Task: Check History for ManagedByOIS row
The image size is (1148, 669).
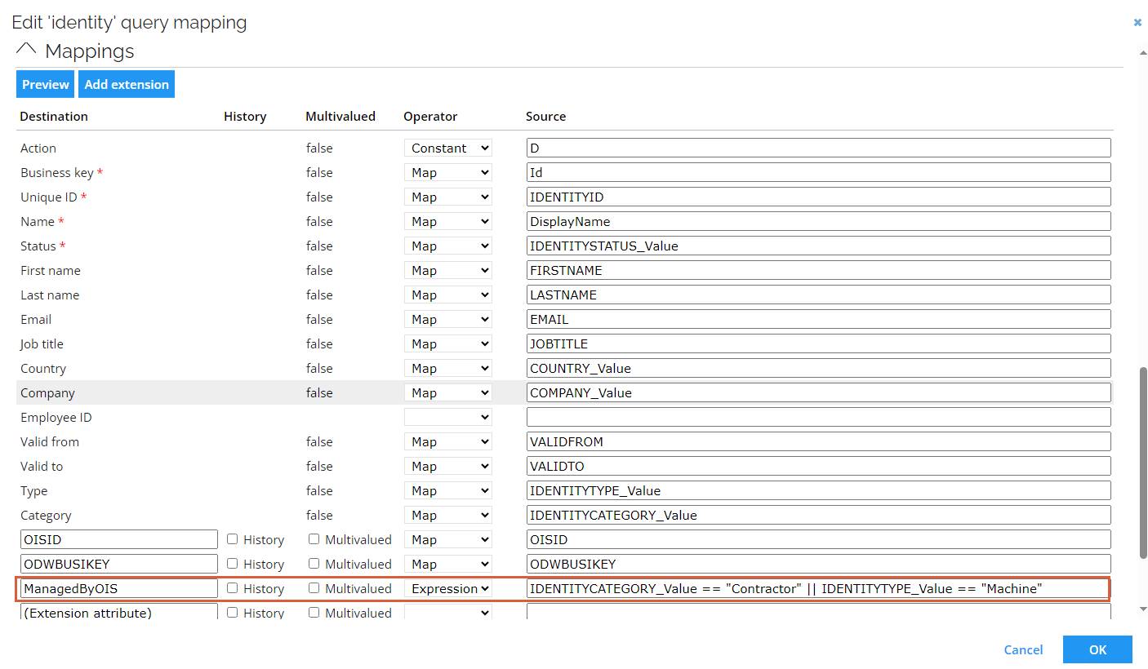Action: [233, 588]
